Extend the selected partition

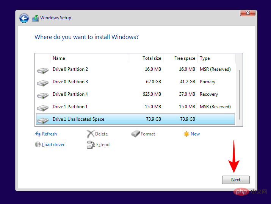103,145
